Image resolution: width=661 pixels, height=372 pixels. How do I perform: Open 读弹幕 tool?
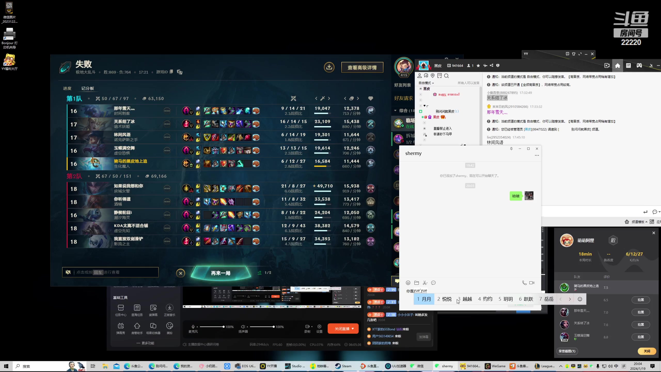153,310
